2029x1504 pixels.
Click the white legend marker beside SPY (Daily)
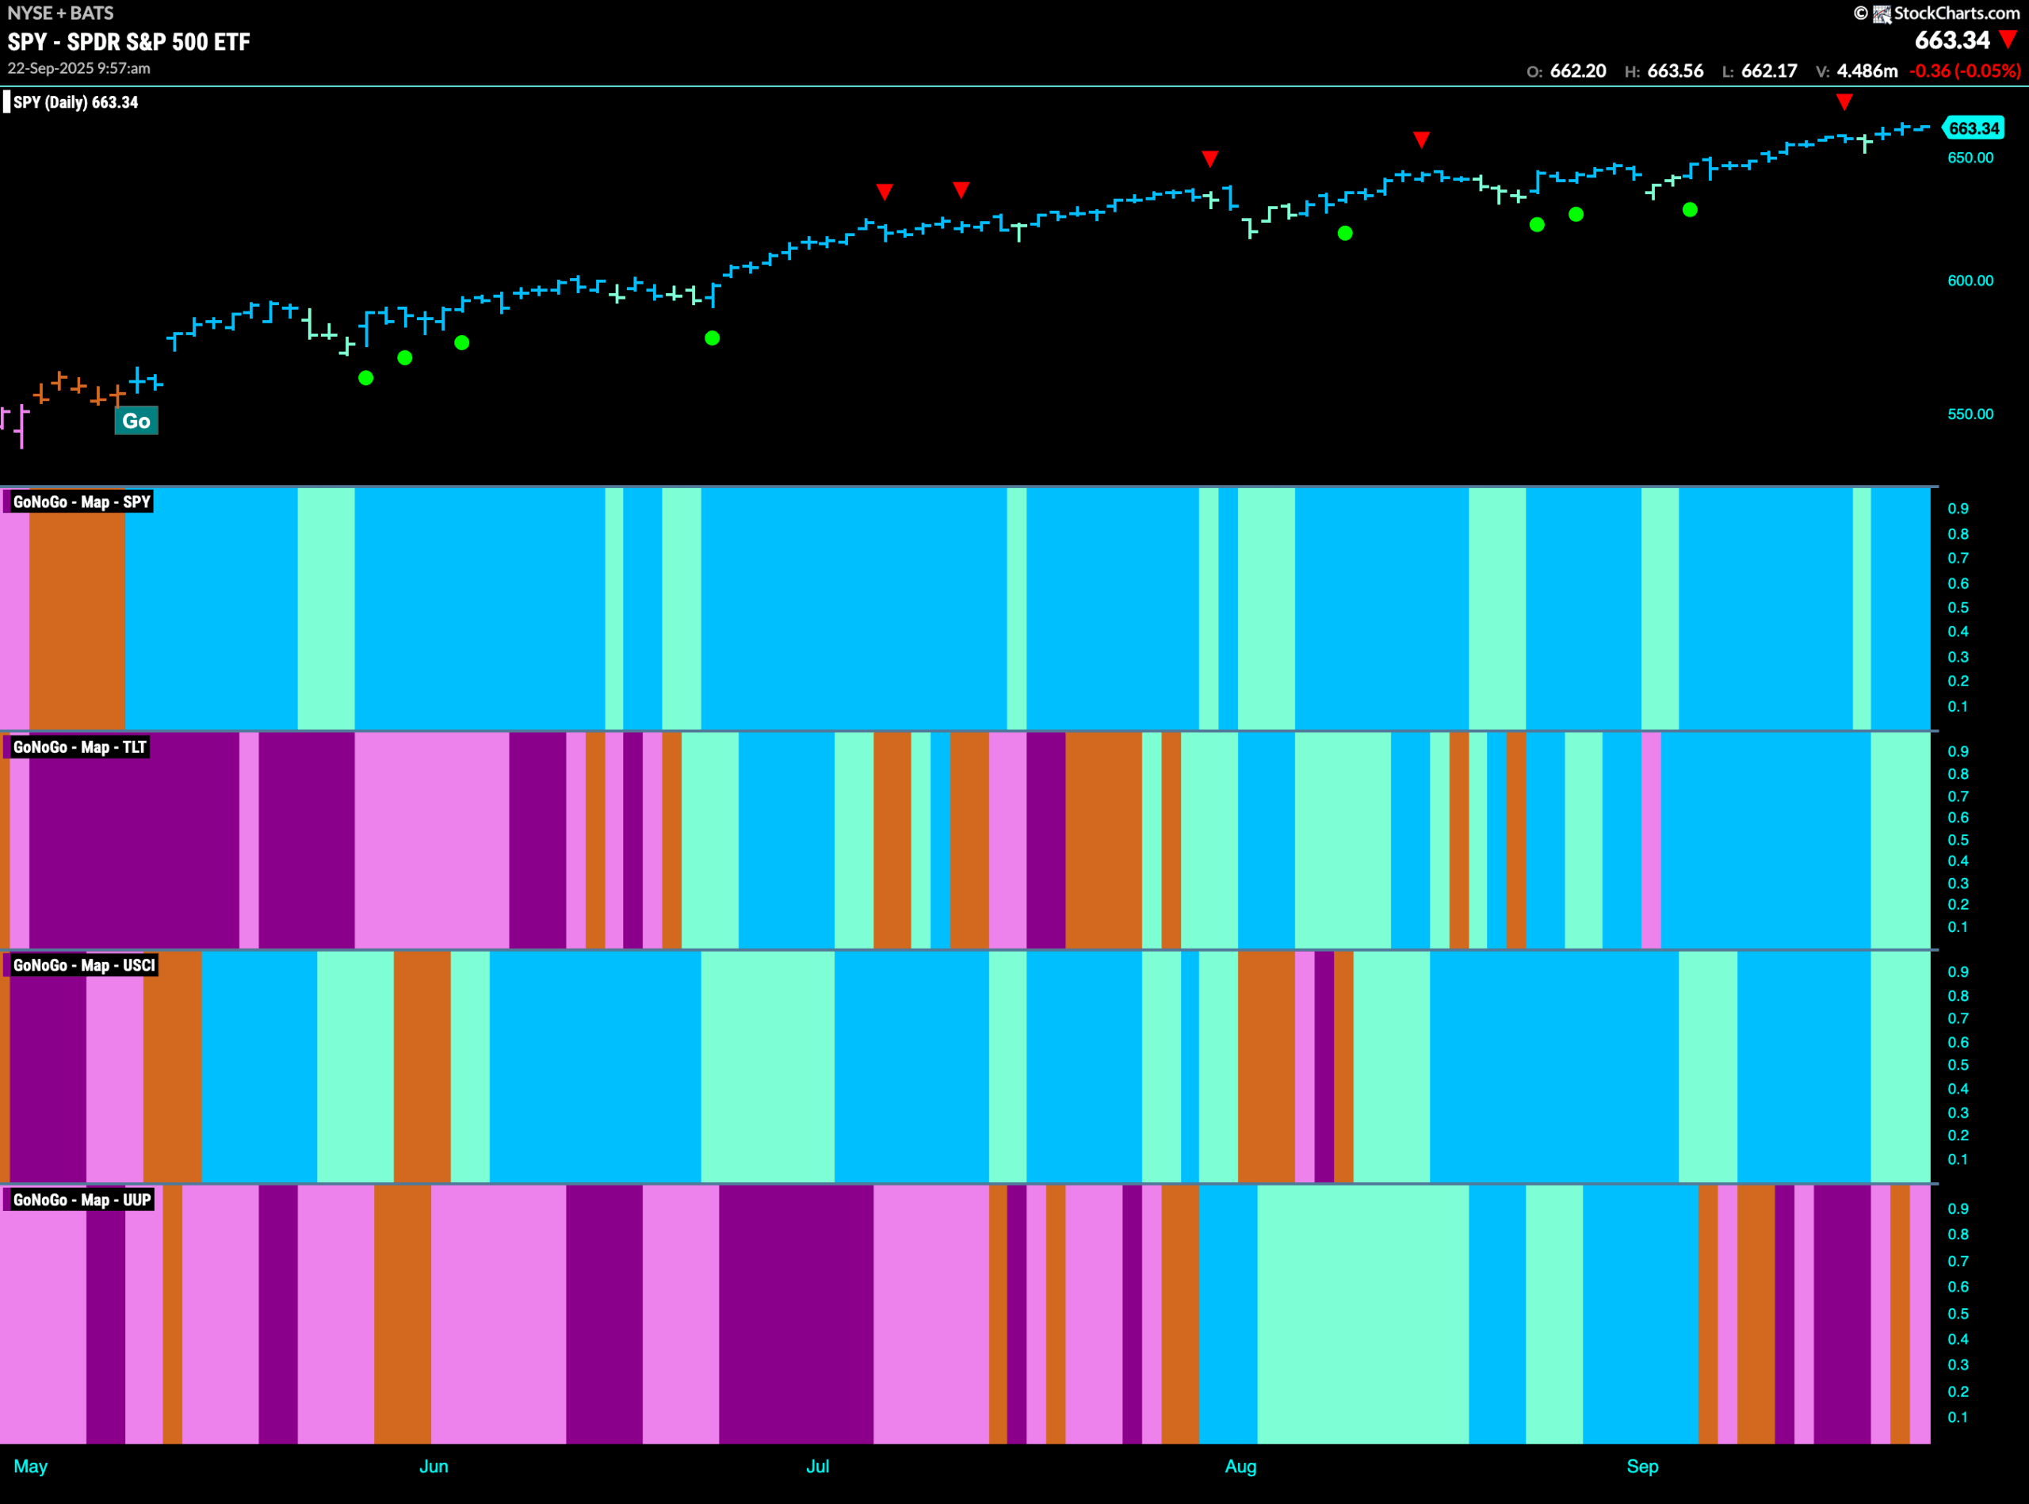6,102
